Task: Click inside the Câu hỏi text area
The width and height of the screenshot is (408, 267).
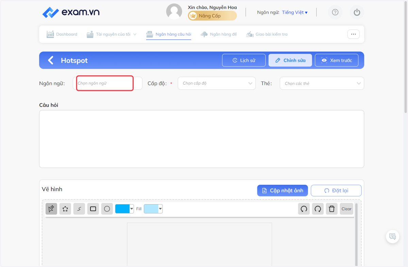Action: click(202, 139)
